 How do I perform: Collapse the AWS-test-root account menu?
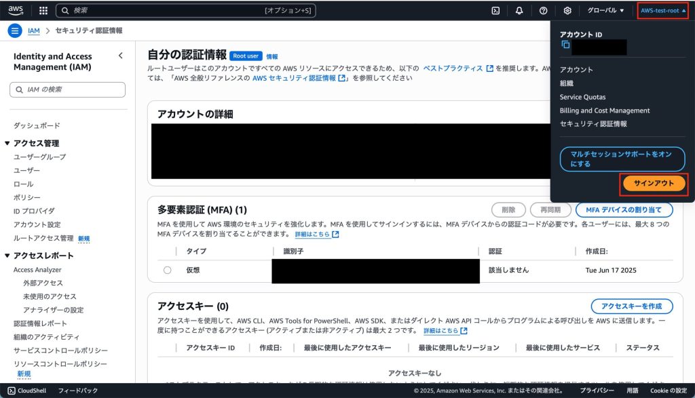pos(663,11)
